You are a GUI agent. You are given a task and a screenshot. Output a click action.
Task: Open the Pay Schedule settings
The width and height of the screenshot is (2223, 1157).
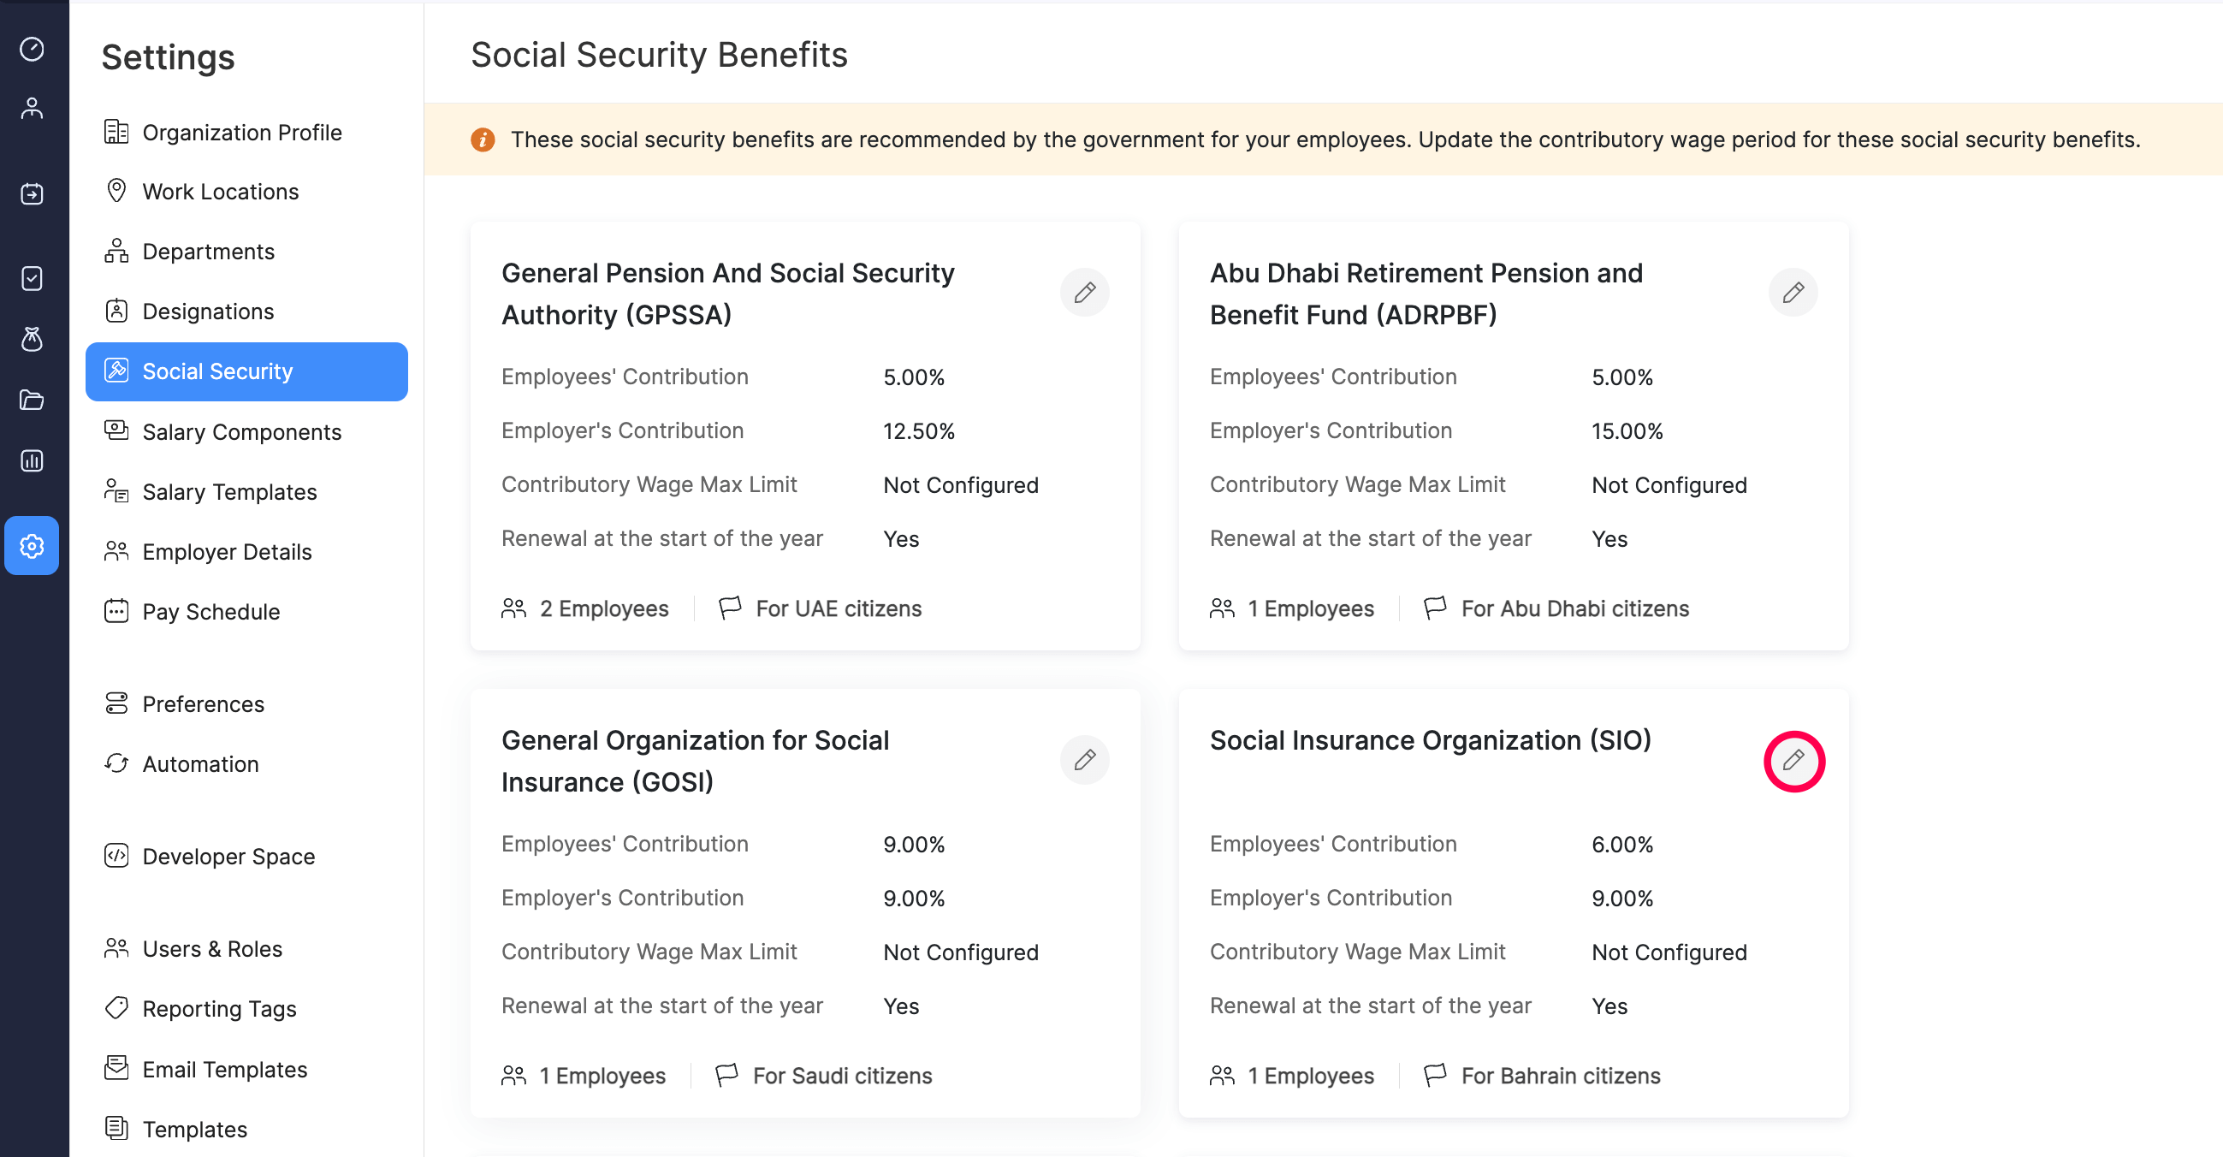[210, 612]
